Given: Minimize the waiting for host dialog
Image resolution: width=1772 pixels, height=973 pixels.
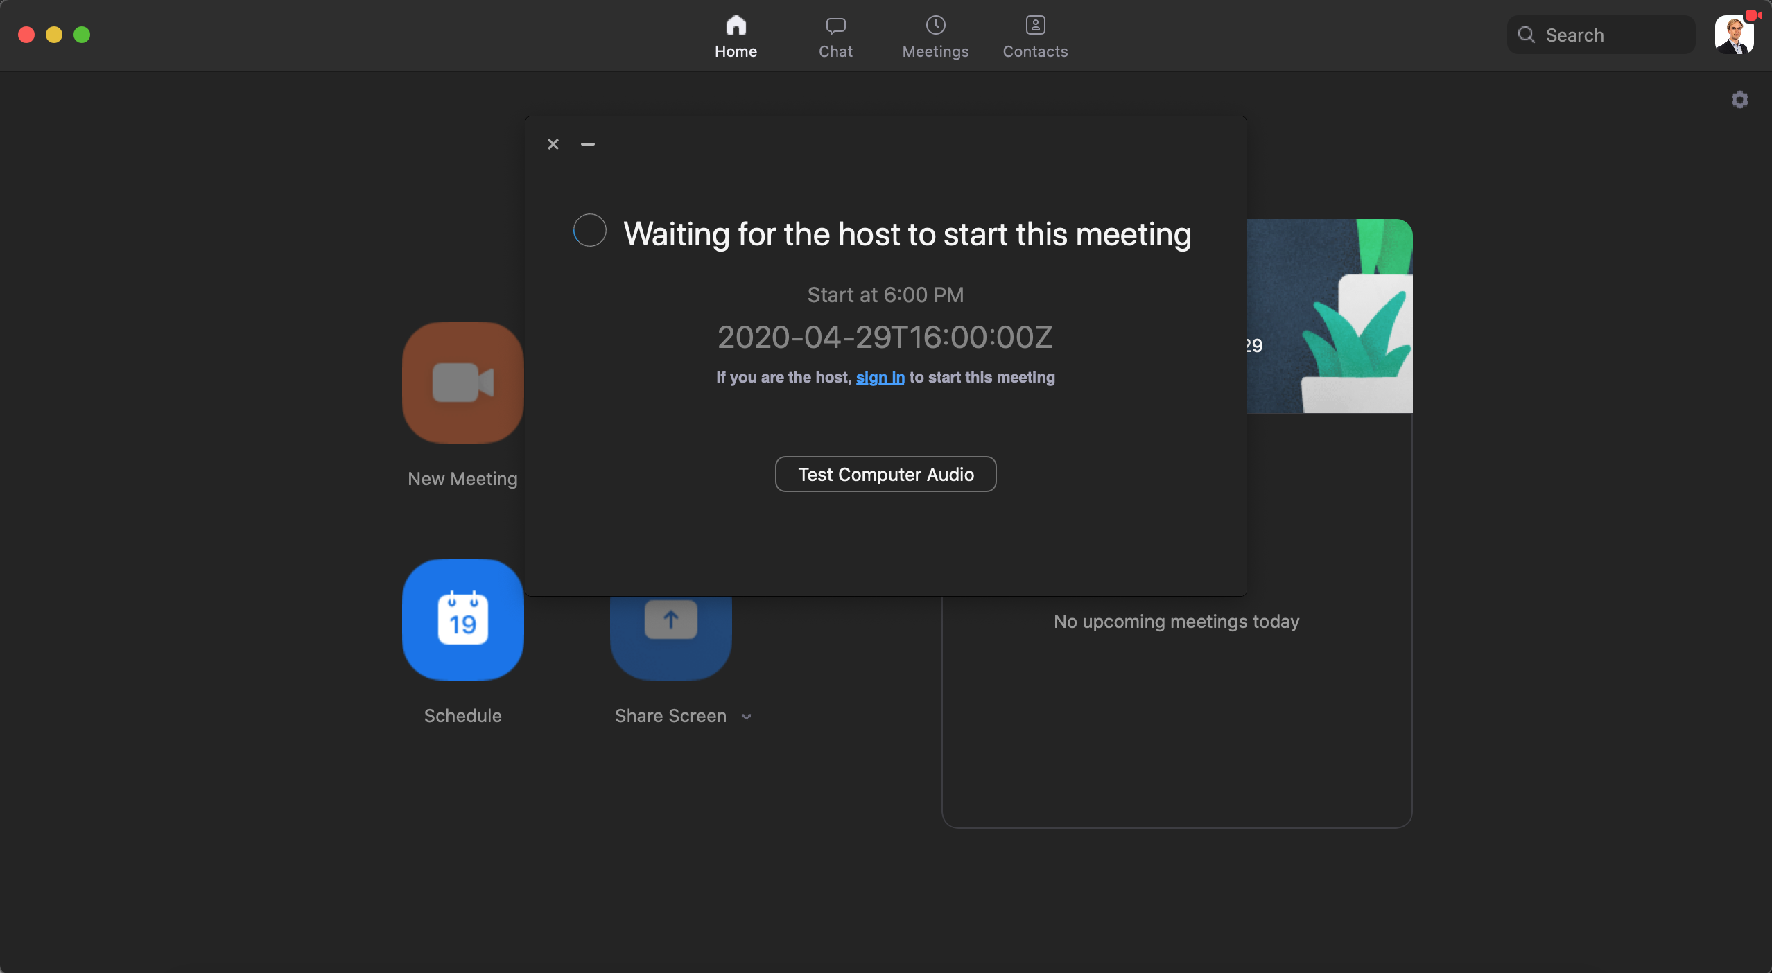Looking at the screenshot, I should (x=588, y=144).
